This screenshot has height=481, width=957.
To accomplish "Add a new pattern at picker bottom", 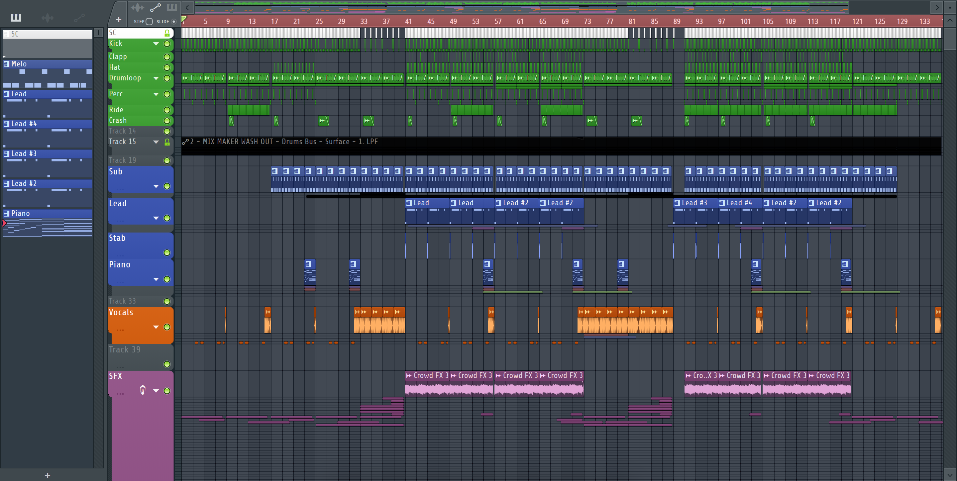I will [47, 475].
